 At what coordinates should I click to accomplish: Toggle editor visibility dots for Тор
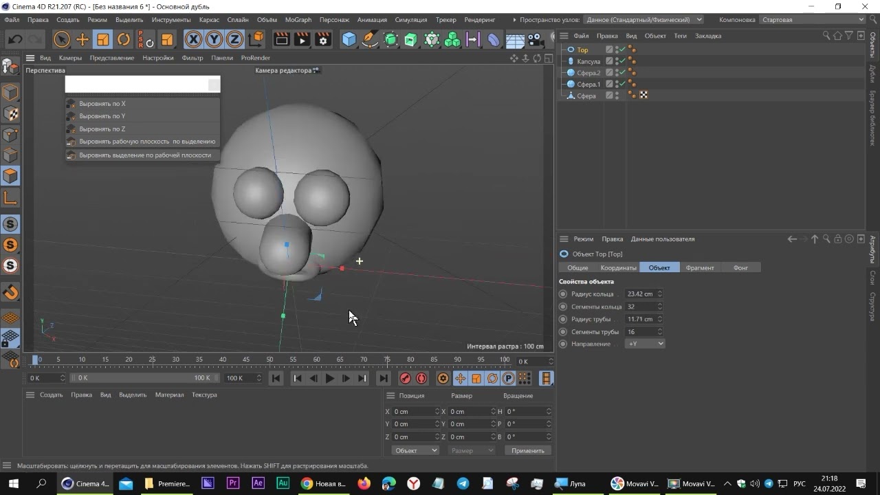[617, 49]
